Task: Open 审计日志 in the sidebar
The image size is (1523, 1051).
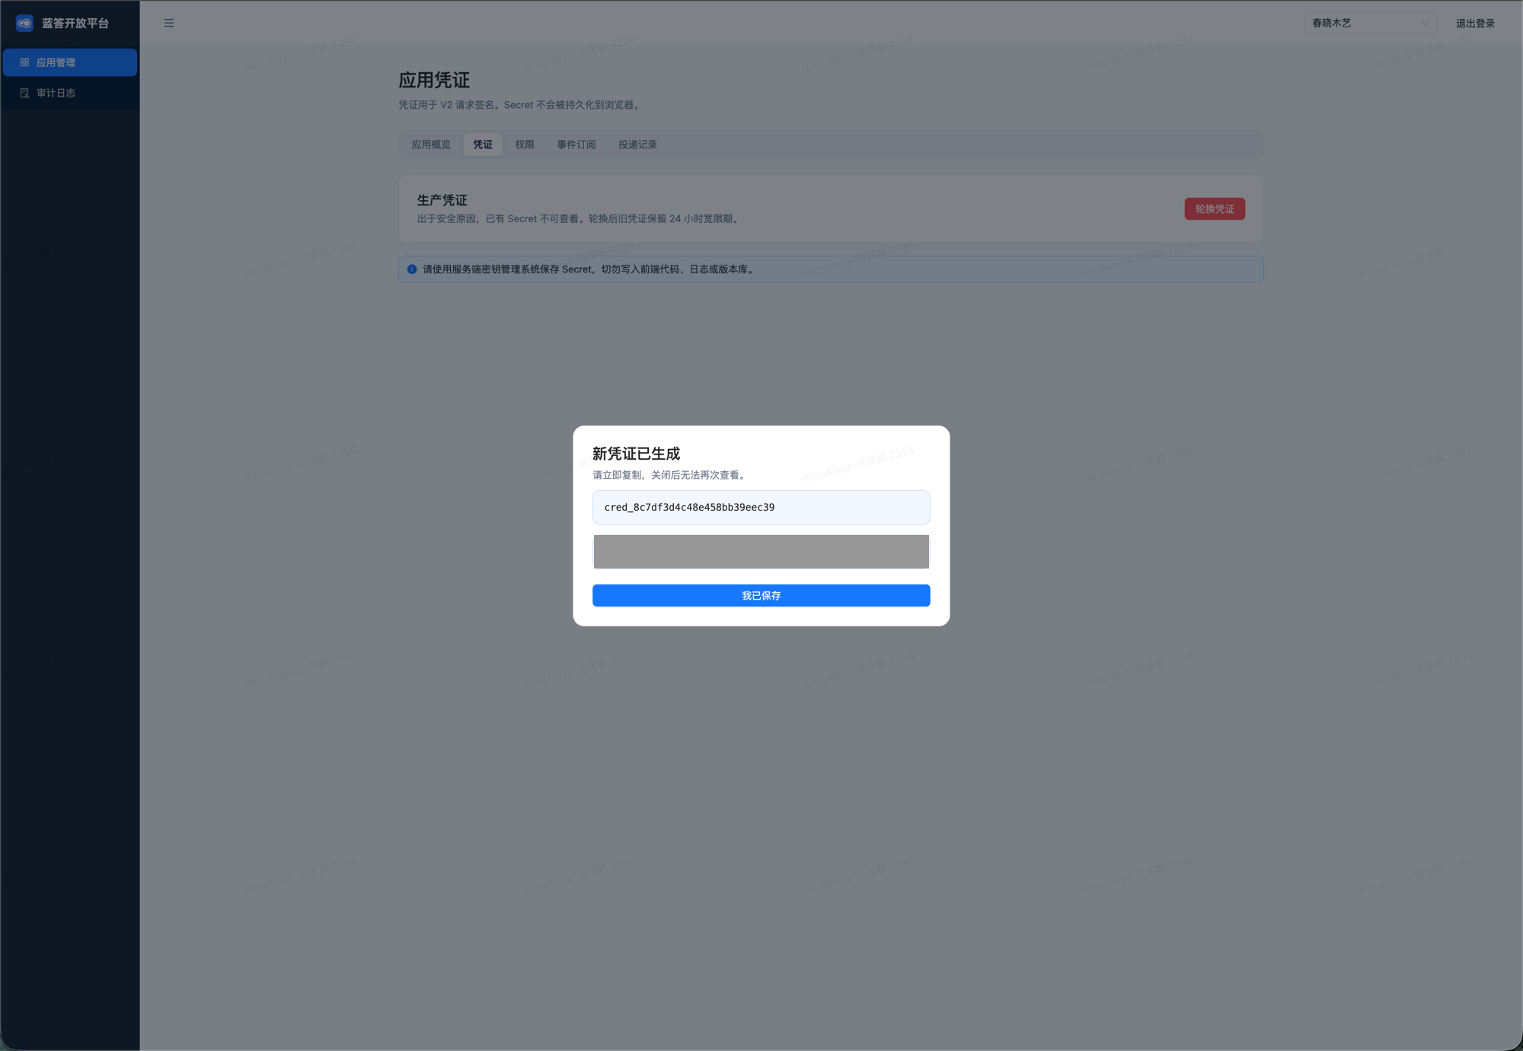Action: click(70, 93)
